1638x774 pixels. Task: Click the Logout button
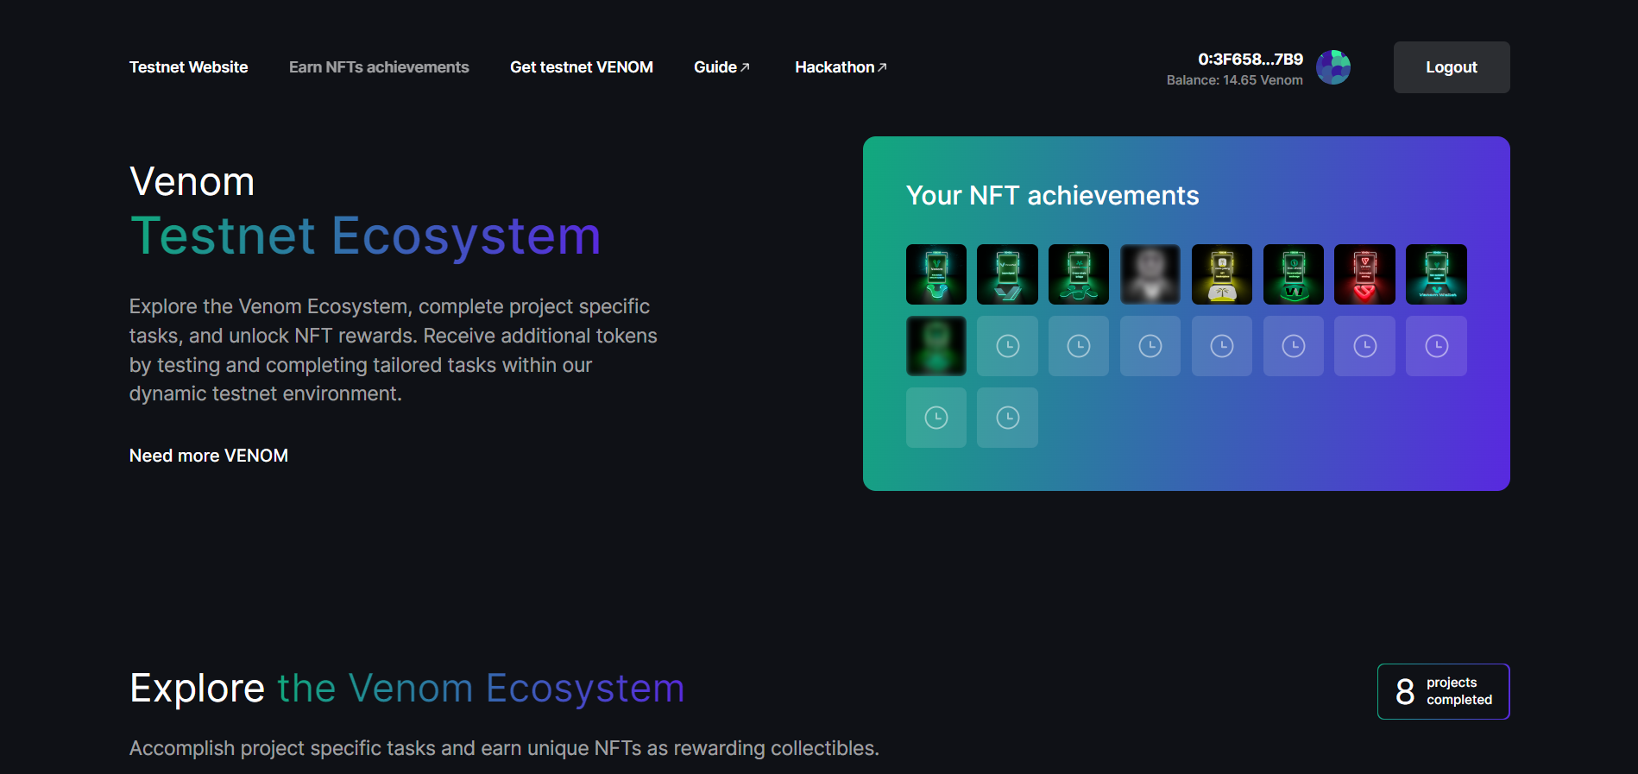click(1452, 67)
